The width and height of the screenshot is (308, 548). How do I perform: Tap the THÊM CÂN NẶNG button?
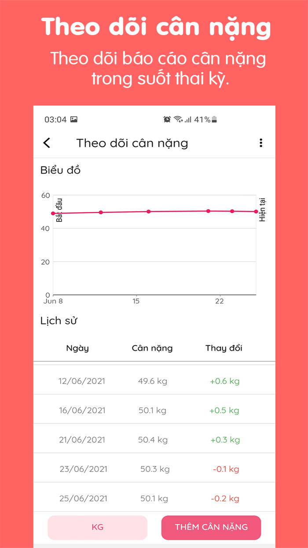[x=211, y=527]
